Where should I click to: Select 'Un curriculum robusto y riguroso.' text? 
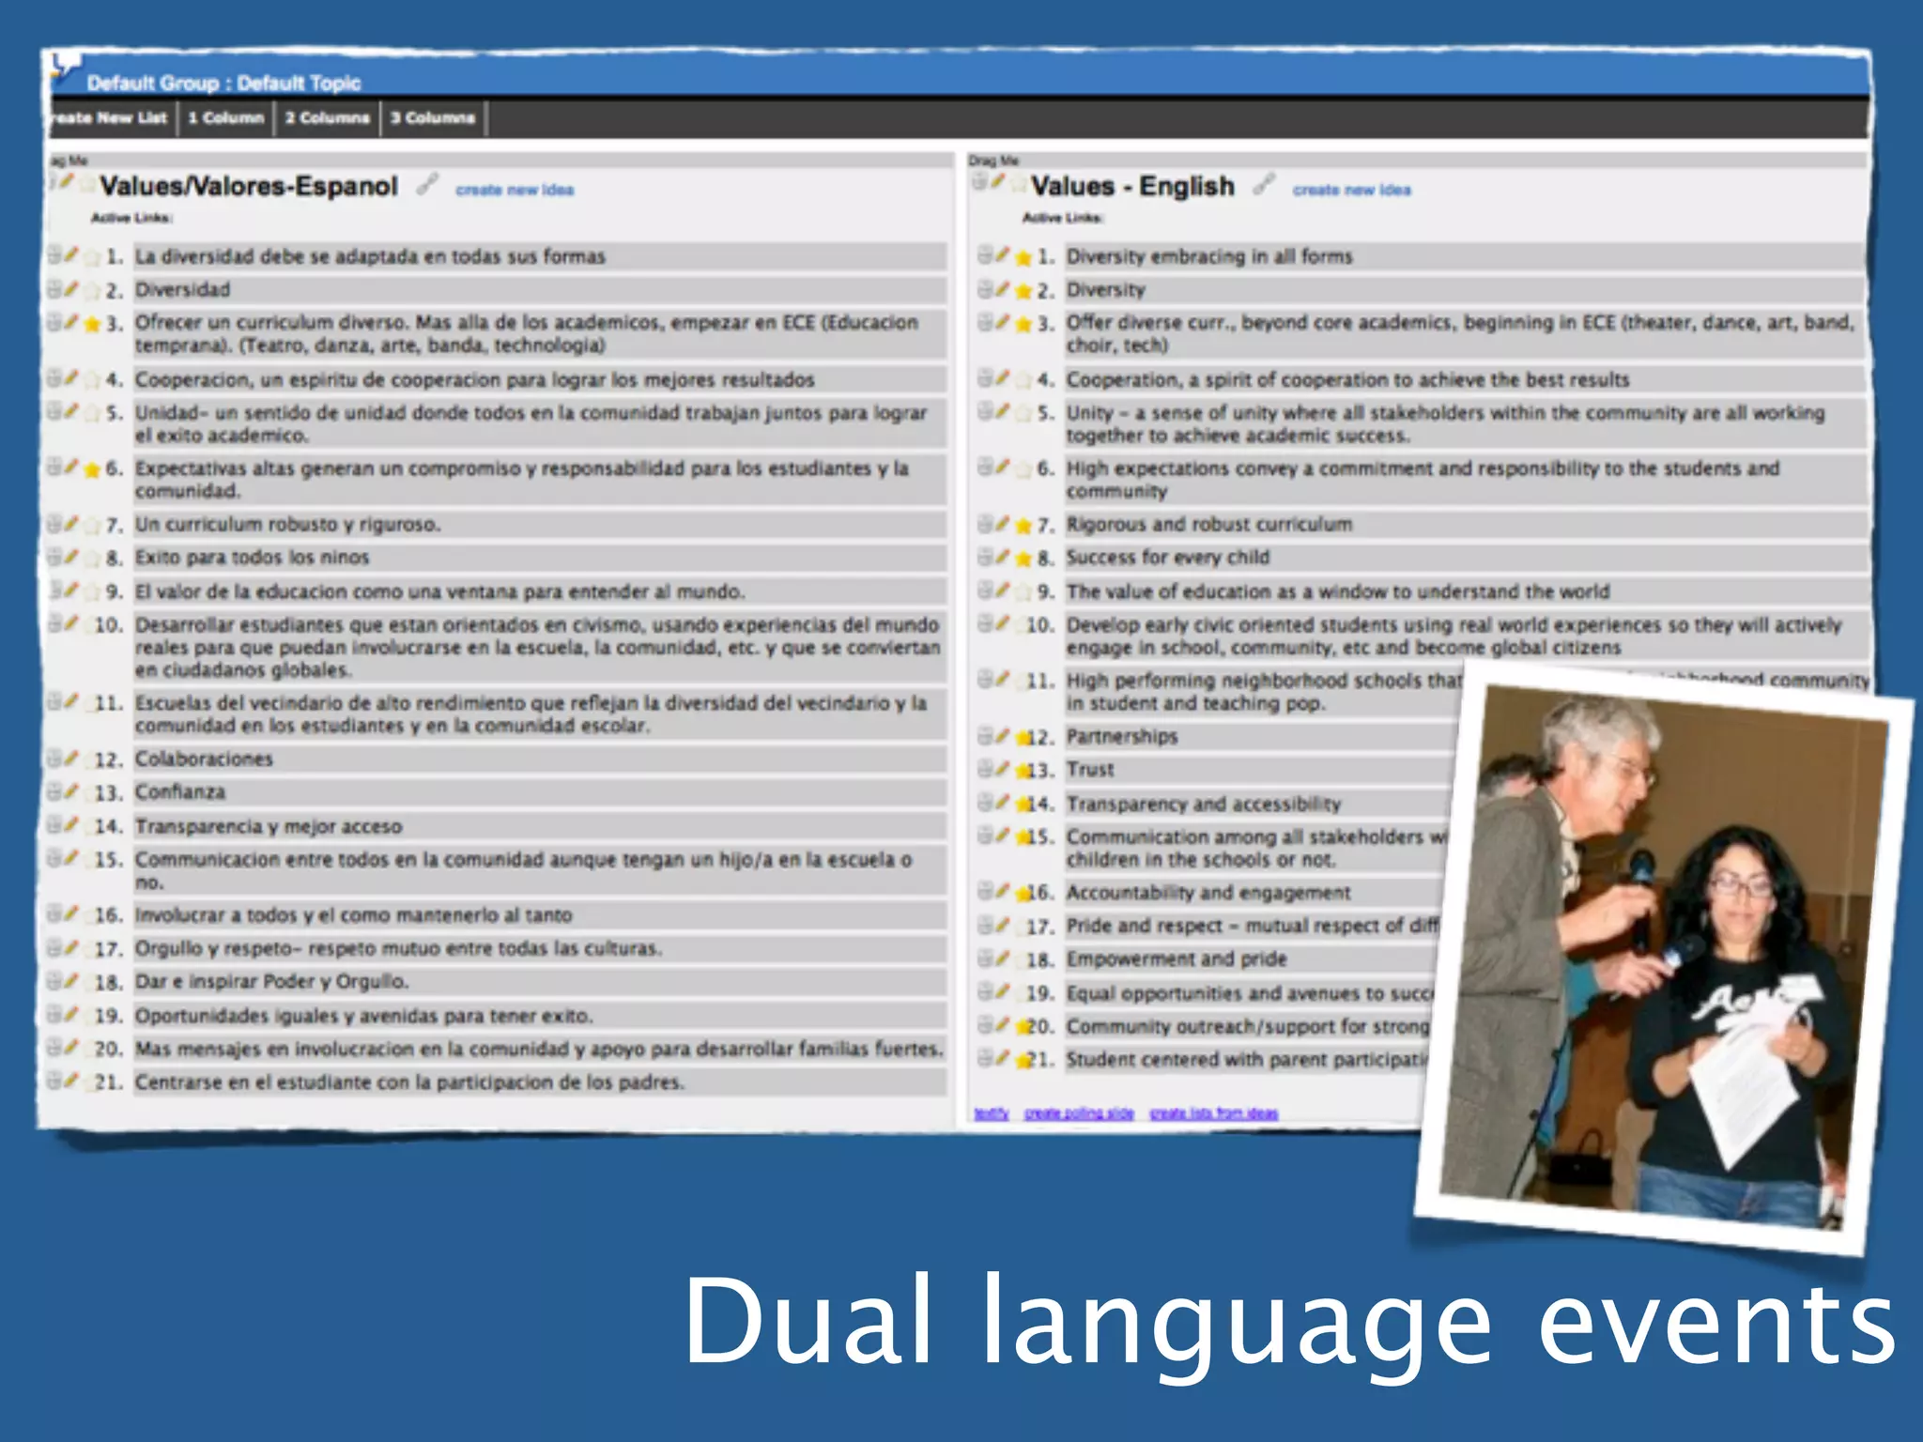[x=287, y=524]
